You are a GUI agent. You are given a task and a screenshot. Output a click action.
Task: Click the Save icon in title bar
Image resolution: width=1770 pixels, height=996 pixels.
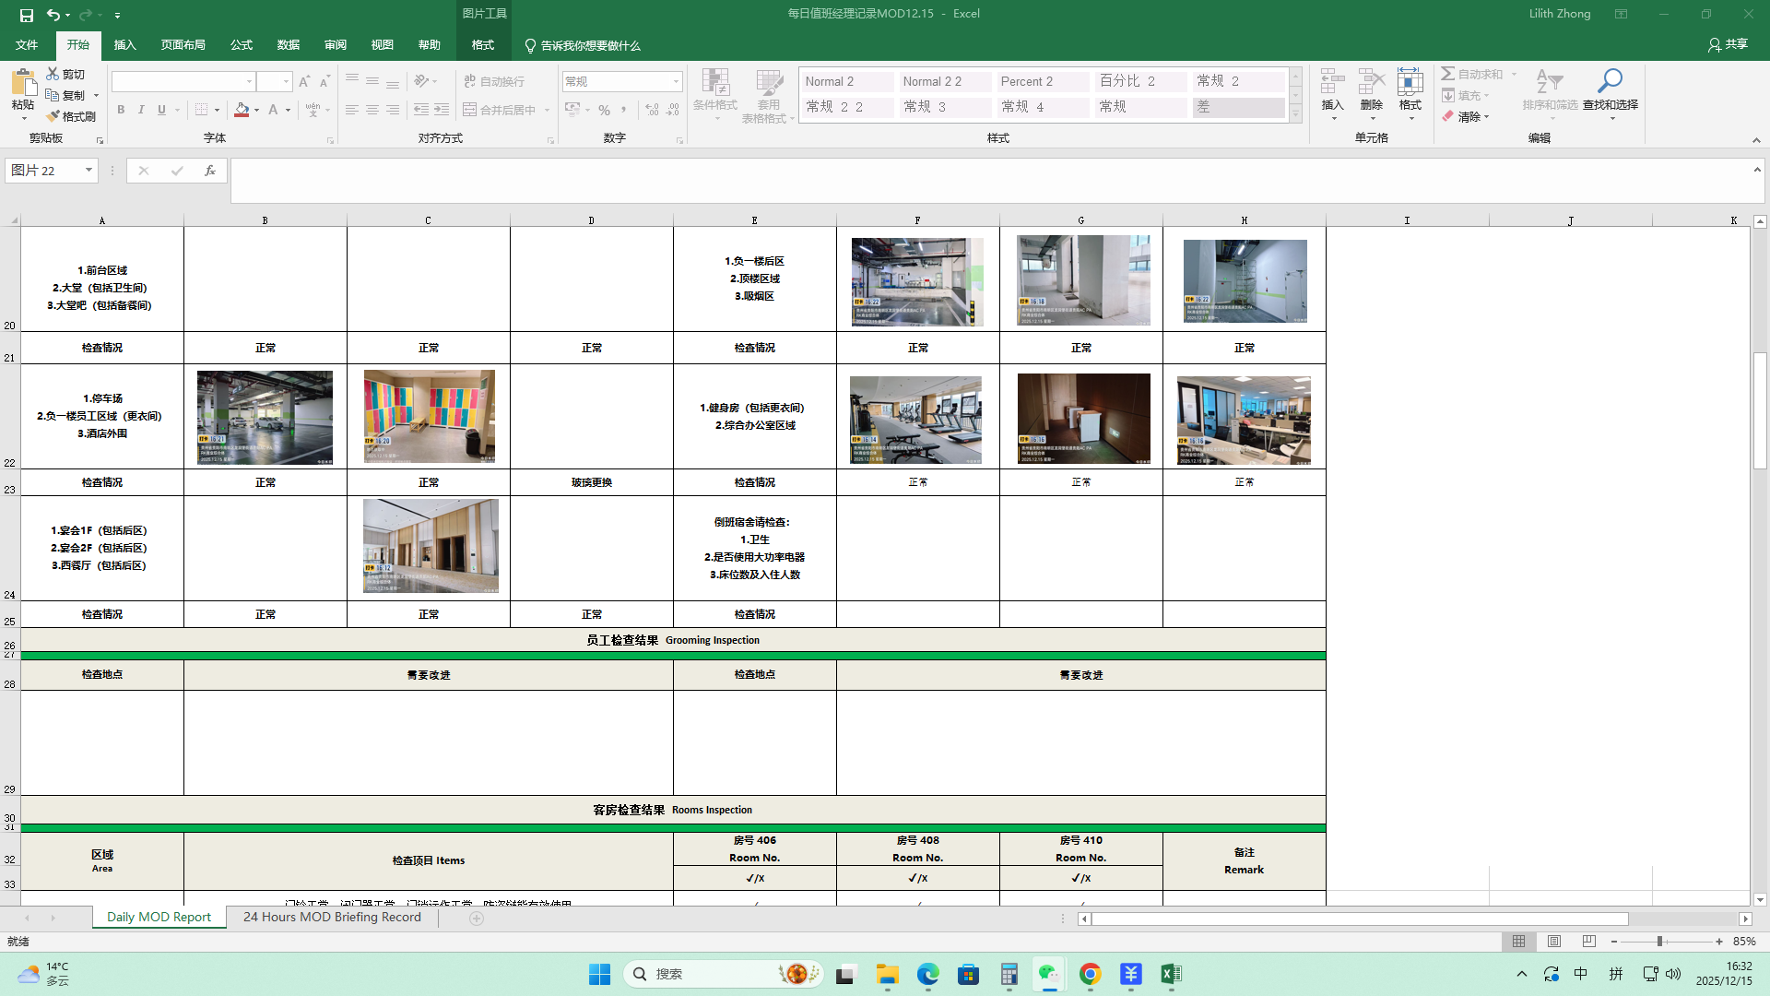coord(27,15)
